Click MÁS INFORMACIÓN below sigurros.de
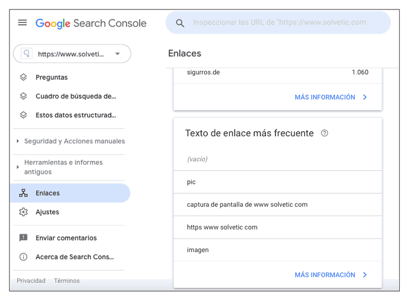The height and width of the screenshot is (301, 408). (x=331, y=97)
